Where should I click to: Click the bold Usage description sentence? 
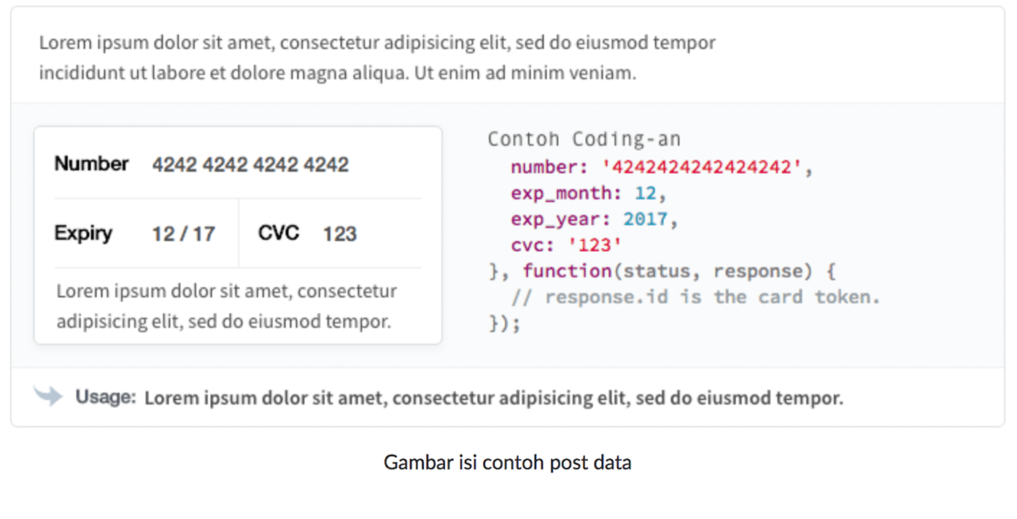pyautogui.click(x=494, y=398)
